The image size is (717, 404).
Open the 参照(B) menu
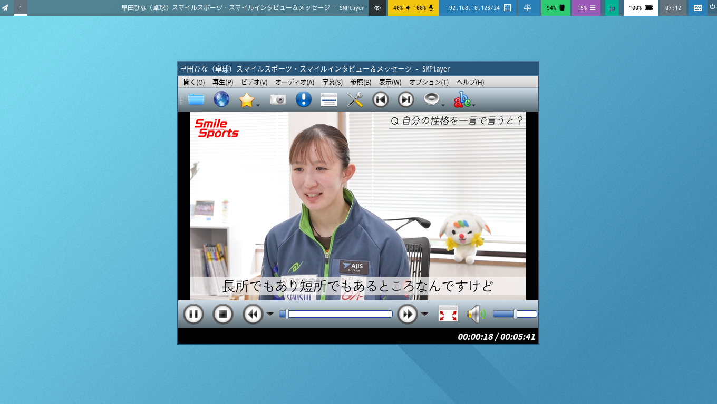pos(361,82)
